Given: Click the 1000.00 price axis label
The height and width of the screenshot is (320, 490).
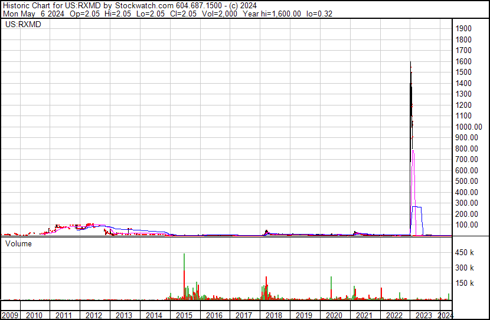Looking at the screenshot, I should pos(469,127).
